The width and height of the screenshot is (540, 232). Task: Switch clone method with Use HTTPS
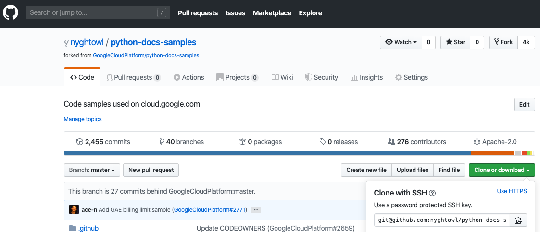tap(512, 191)
